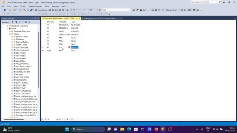237x133 pixels.
Task: Select the DNAME cell reading RESEARCH
Action: click(x=64, y=28)
